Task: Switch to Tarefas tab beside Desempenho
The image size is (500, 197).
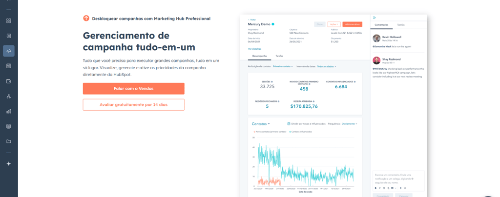Action: pyautogui.click(x=279, y=56)
